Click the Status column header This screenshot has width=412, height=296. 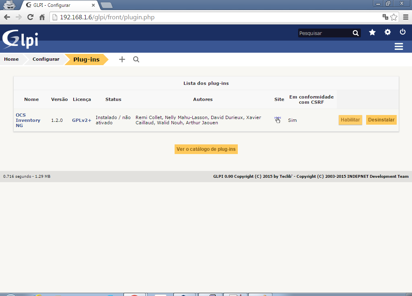point(113,99)
